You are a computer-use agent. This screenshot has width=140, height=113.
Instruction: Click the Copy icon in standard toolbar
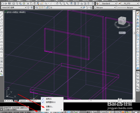point(31,4)
